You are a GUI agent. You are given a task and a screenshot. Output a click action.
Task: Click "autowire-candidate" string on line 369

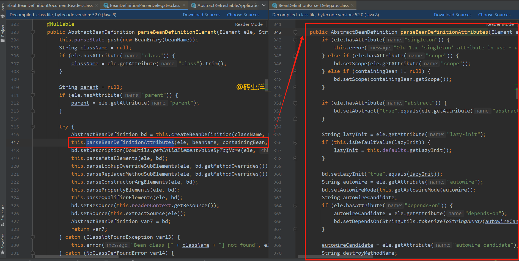point(484,245)
